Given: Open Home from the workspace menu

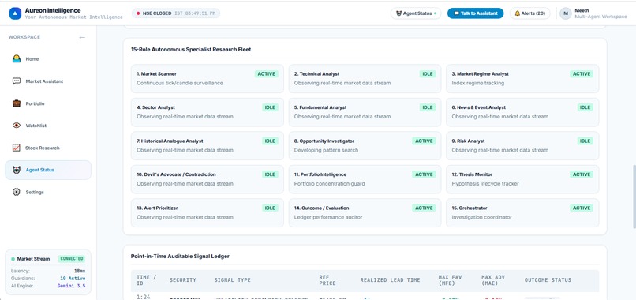Looking at the screenshot, I should coord(48,59).
